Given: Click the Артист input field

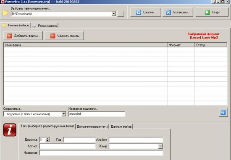Looking at the screenshot, I should 68,146.
